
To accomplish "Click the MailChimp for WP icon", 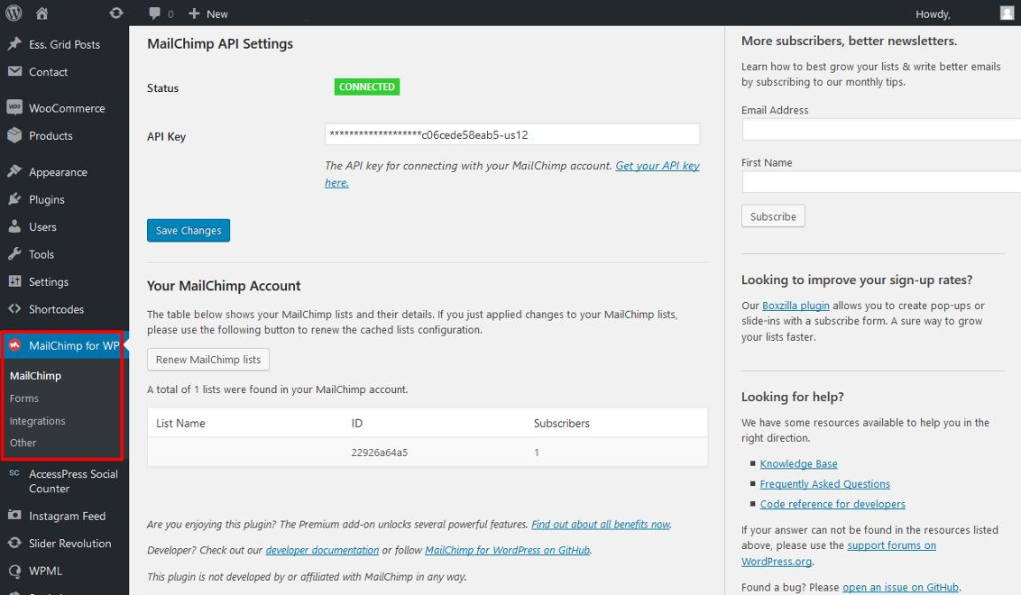I will [x=14, y=345].
